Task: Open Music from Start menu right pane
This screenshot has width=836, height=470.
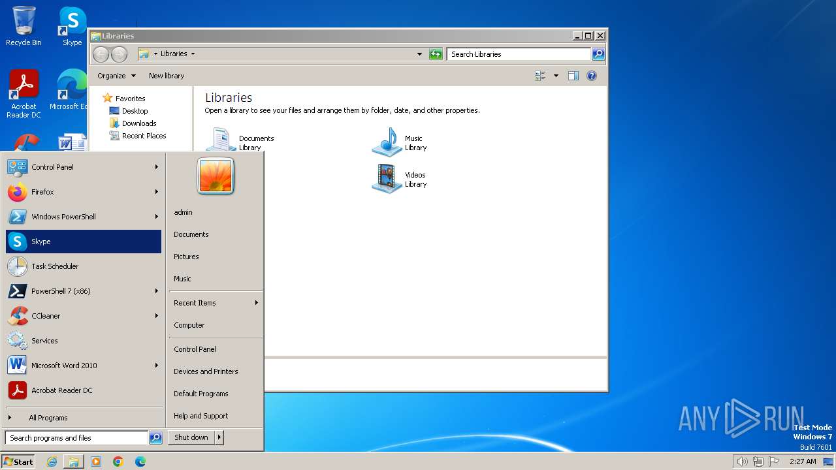Action: click(182, 279)
